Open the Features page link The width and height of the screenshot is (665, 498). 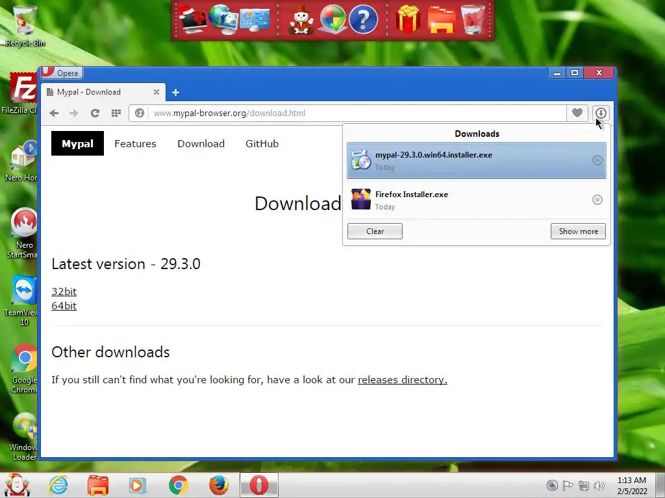[x=135, y=143]
